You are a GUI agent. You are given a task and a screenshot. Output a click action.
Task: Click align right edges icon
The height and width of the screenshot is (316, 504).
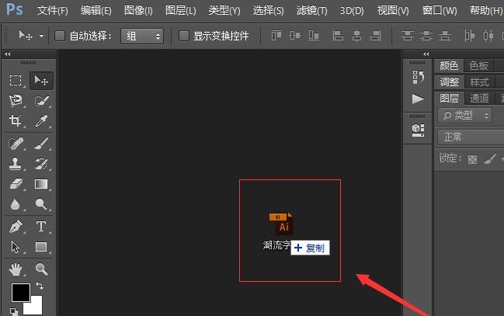pyautogui.click(x=375, y=36)
